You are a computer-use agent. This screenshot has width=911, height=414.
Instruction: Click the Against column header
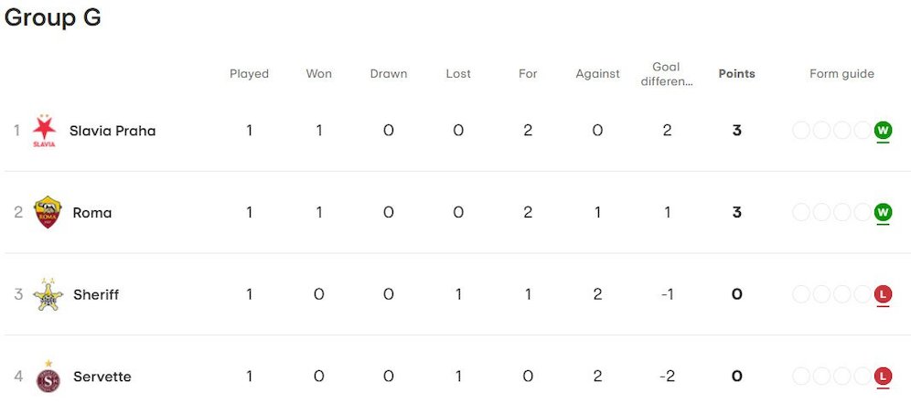coord(597,74)
